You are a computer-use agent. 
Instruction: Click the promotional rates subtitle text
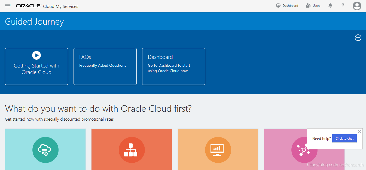click(x=59, y=119)
